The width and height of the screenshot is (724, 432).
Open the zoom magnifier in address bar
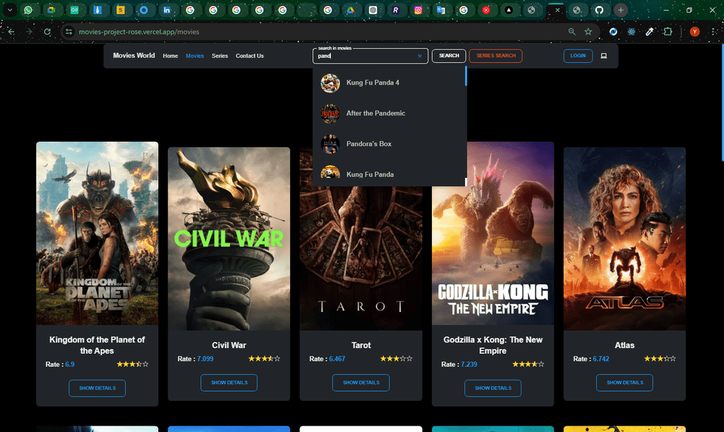pos(572,32)
